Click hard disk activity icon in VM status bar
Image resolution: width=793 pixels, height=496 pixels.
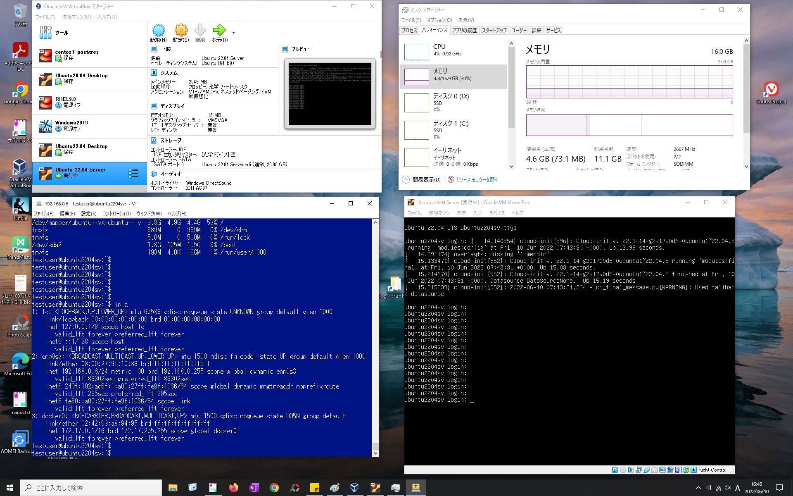coord(615,470)
